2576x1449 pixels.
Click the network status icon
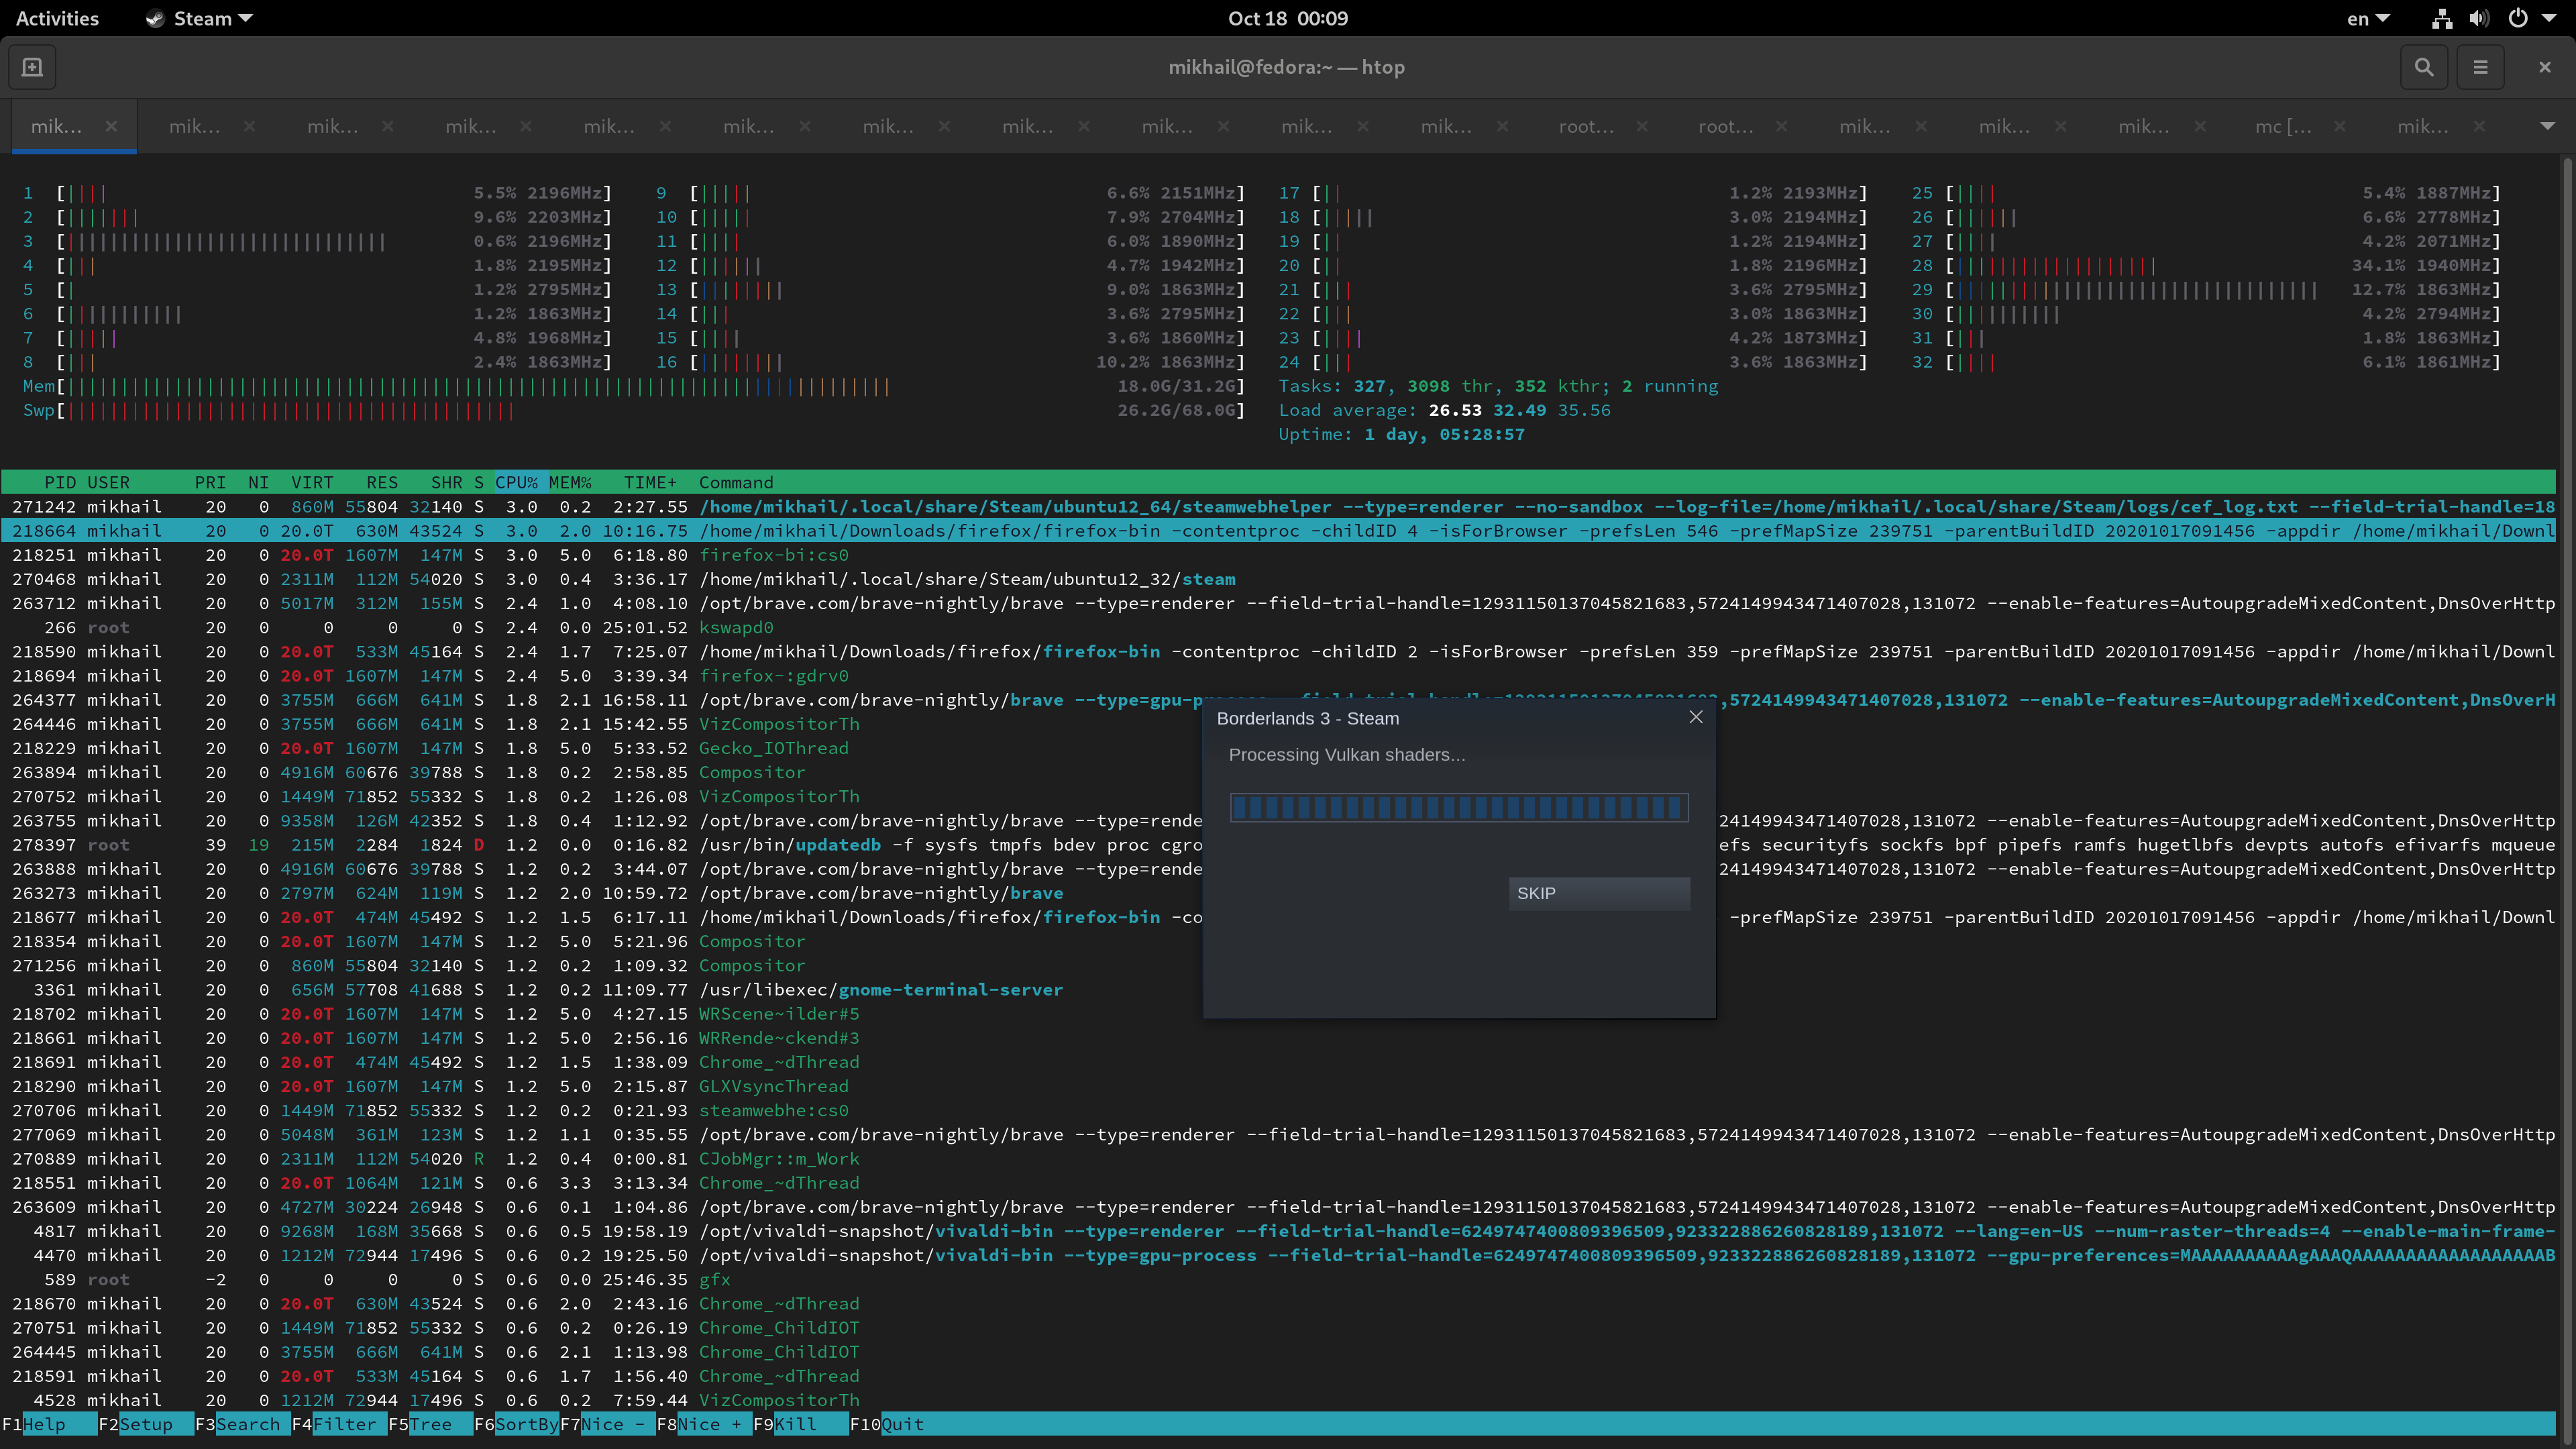[x=2442, y=18]
